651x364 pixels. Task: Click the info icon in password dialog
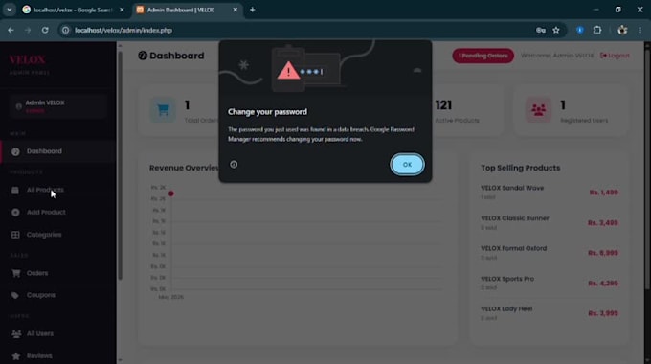234,165
